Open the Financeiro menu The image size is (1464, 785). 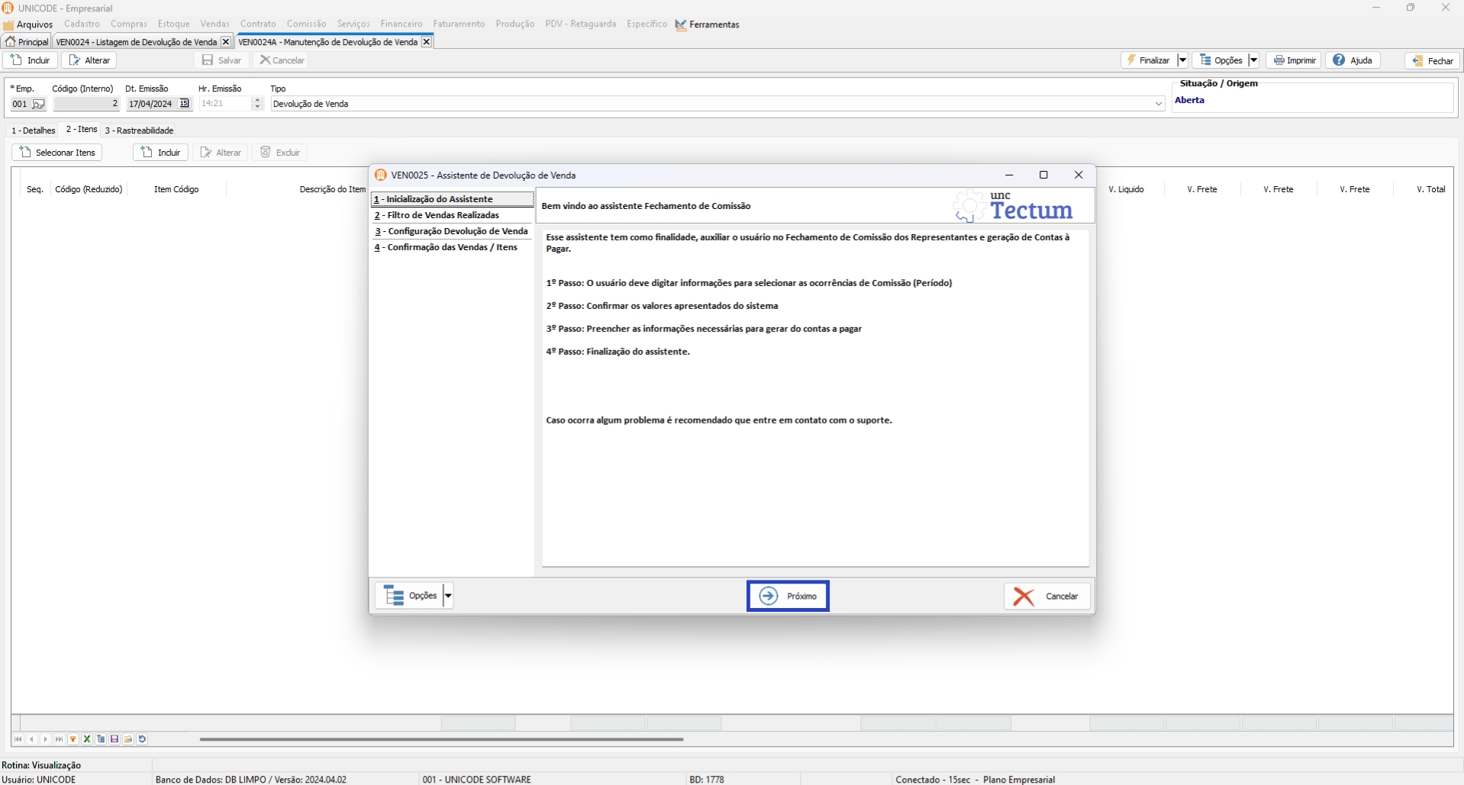click(x=401, y=24)
